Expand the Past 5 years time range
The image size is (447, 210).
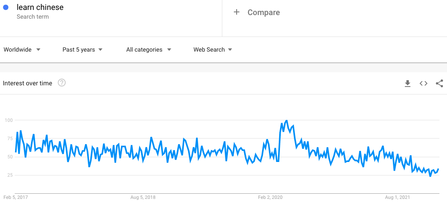pos(82,50)
